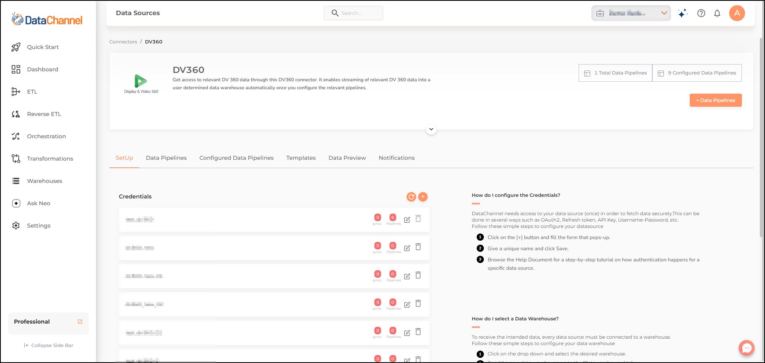Viewport: 765px width, 363px height.
Task: Click the 5 Pipelines count badge
Action: click(x=393, y=217)
